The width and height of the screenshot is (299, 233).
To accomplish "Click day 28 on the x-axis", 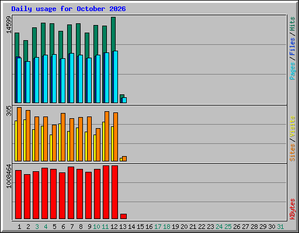I will 254,227.
